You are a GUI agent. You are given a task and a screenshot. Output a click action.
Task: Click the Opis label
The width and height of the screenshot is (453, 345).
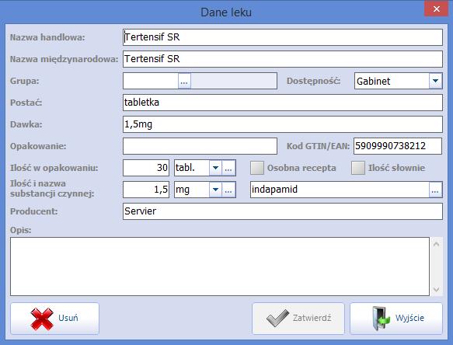[x=20, y=230]
